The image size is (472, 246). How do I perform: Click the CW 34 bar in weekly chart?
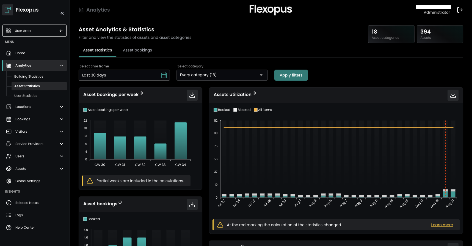(x=180, y=141)
